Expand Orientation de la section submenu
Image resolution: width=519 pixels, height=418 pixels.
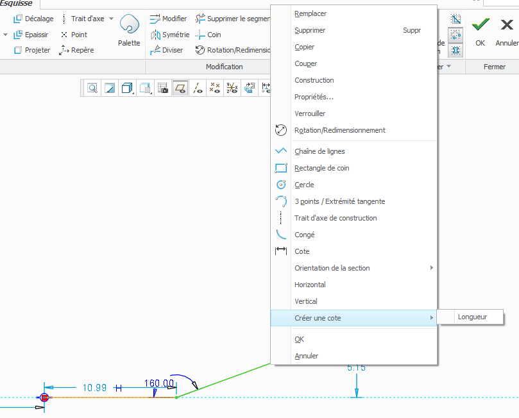pyautogui.click(x=354, y=268)
